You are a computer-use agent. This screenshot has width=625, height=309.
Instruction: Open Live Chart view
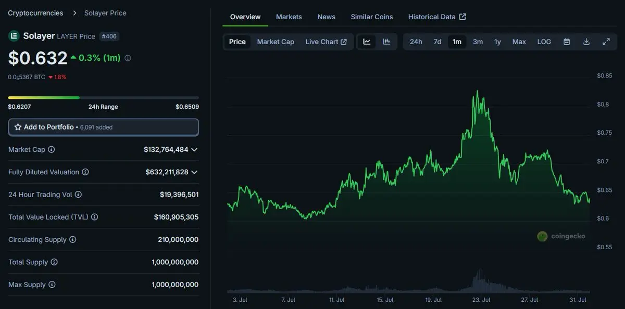click(x=326, y=42)
